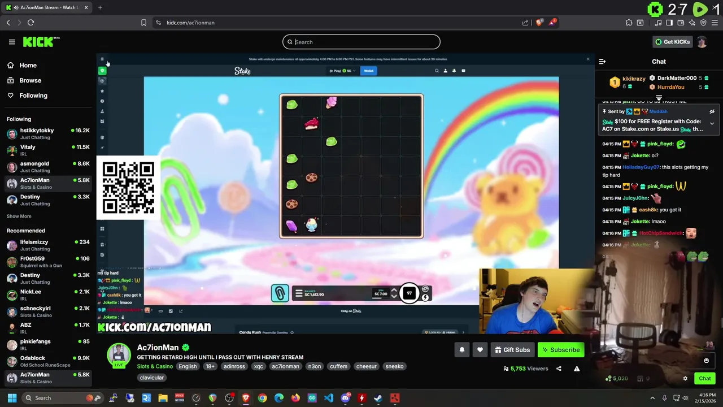Show hidden system tray icons
Screen dimensions: 723x407
click(x=652, y=398)
